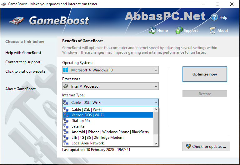Click the dropdown list scroll-up arrow

click(156, 109)
